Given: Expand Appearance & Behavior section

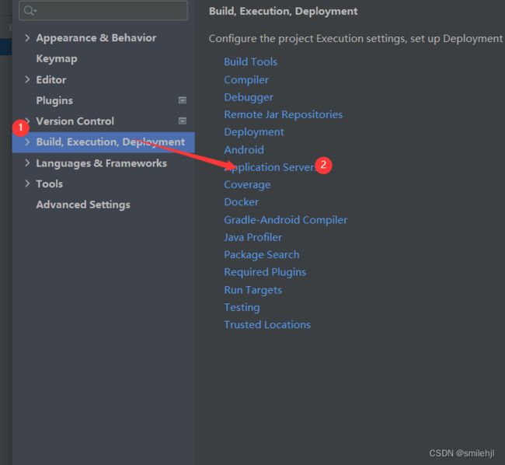Looking at the screenshot, I should [27, 37].
